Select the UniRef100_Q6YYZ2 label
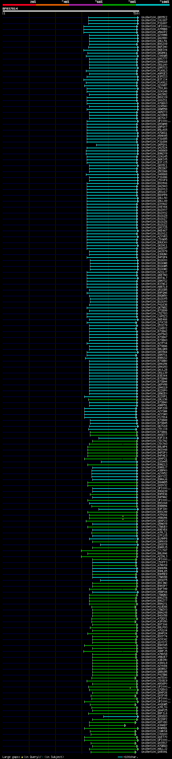Screen dimensions: 172x759 [154, 476]
